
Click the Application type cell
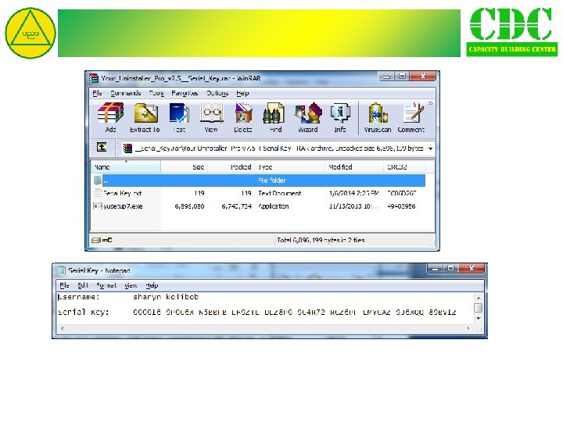click(274, 206)
